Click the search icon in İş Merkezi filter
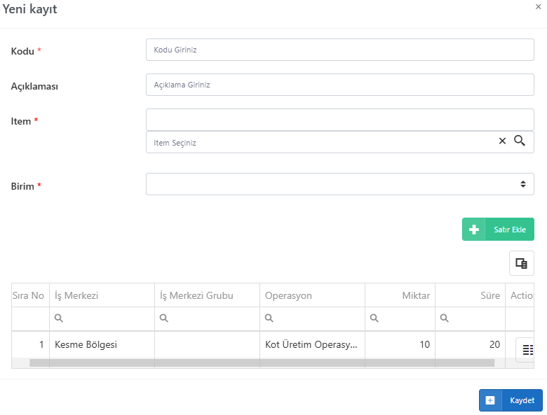This screenshot has width=547, height=415. pyautogui.click(x=59, y=318)
